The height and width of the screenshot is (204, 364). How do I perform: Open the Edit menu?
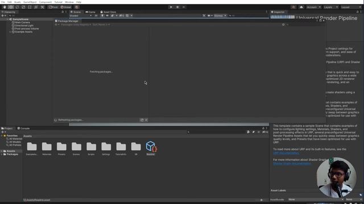tap(10, 2)
